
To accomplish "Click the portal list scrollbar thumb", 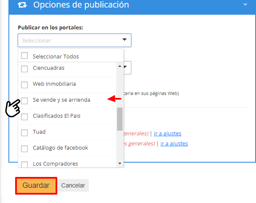I will point(120,119).
